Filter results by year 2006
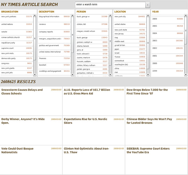Image resolution: width=188 pixels, height=175 pixels. coord(155,19)
